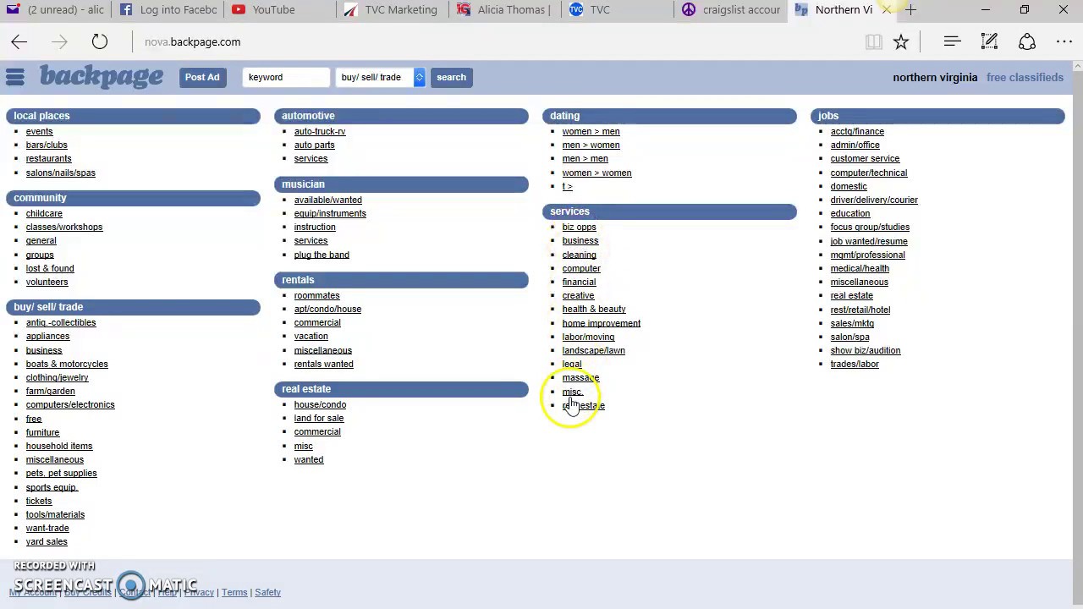Open the childcare community link
Image resolution: width=1083 pixels, height=609 pixels.
click(44, 213)
